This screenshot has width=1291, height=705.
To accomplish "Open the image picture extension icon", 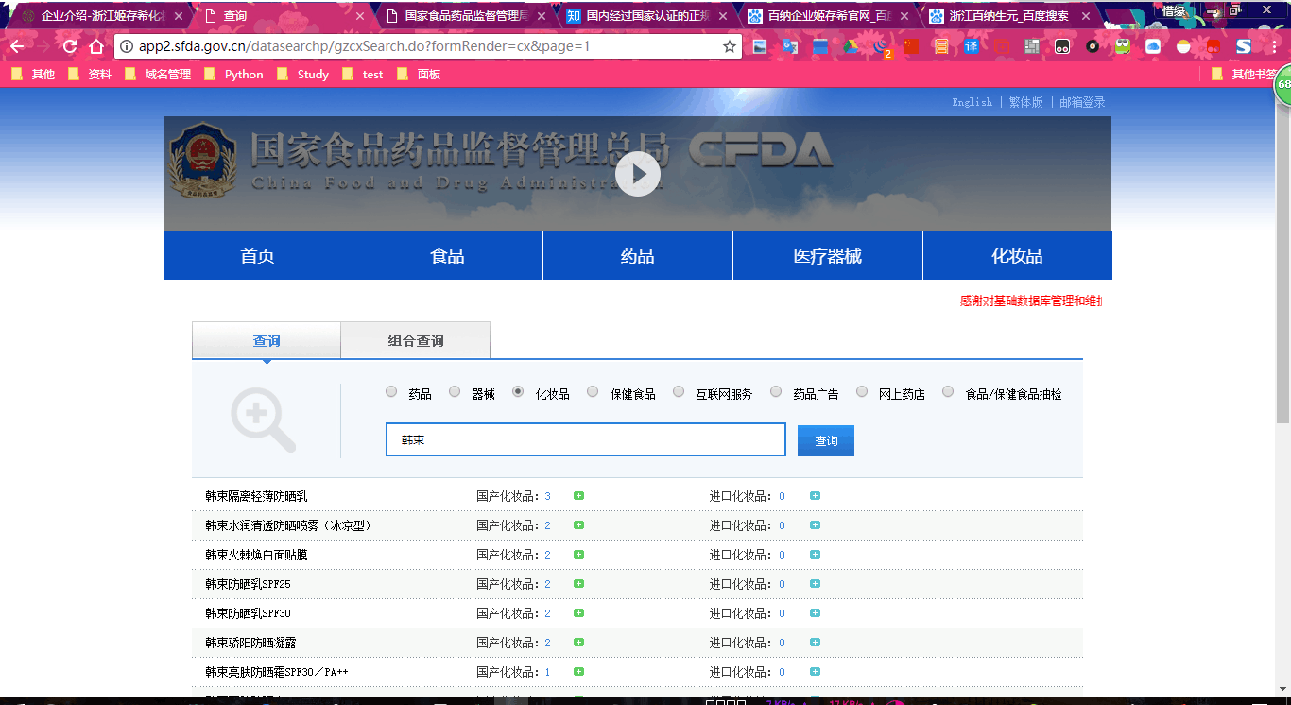I will pyautogui.click(x=760, y=46).
